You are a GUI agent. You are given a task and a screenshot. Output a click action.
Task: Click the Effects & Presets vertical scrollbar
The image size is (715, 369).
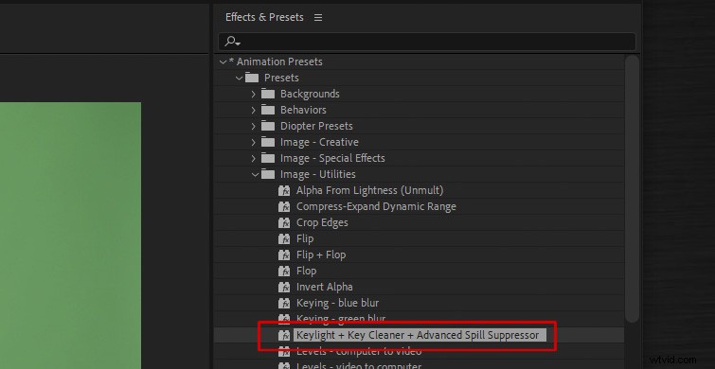coord(632,189)
